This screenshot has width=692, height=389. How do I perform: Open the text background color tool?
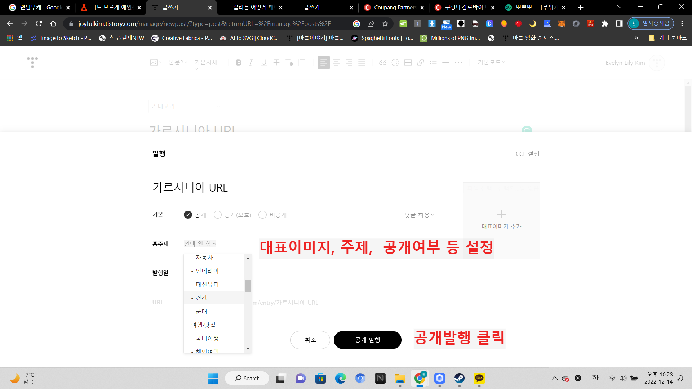302,63
